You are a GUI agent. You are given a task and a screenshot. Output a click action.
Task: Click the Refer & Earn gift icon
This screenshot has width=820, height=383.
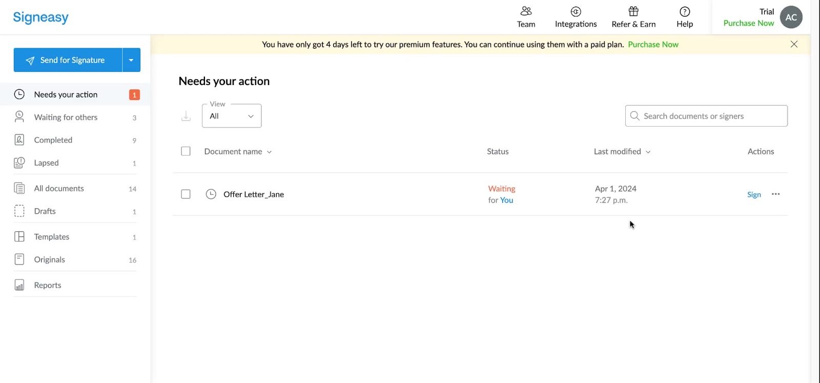pyautogui.click(x=633, y=11)
